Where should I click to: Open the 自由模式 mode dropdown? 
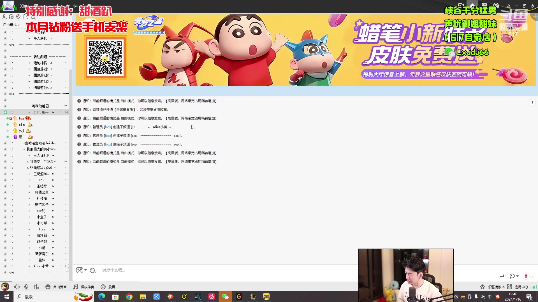[x=11, y=25]
